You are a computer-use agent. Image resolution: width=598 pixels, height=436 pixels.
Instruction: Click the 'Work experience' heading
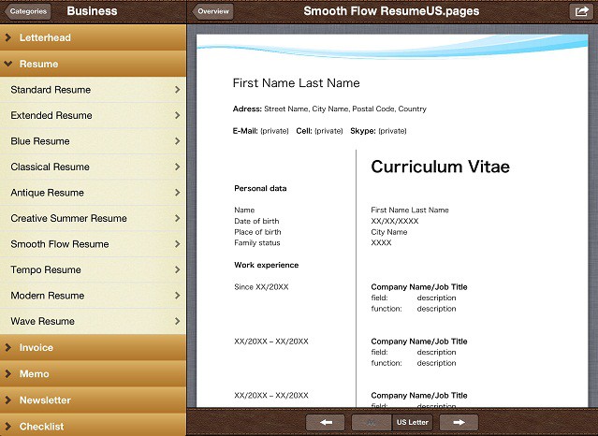(x=266, y=265)
